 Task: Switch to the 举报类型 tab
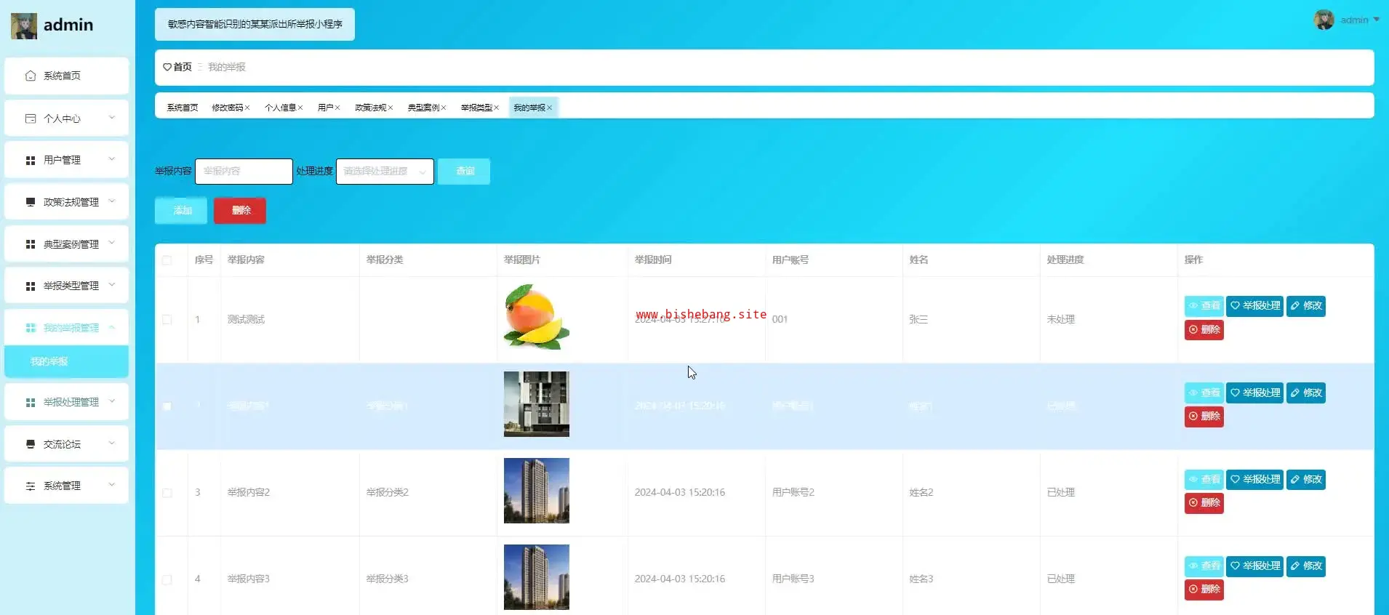(x=477, y=108)
